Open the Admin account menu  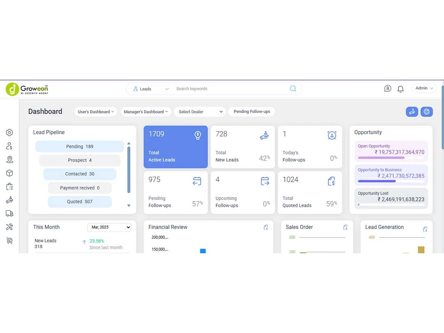424,88
